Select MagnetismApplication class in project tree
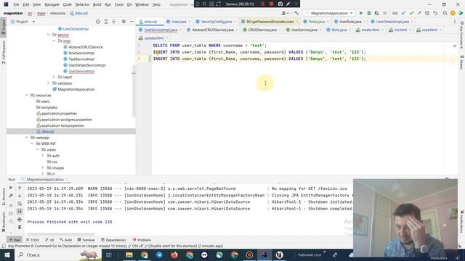 click(x=76, y=89)
